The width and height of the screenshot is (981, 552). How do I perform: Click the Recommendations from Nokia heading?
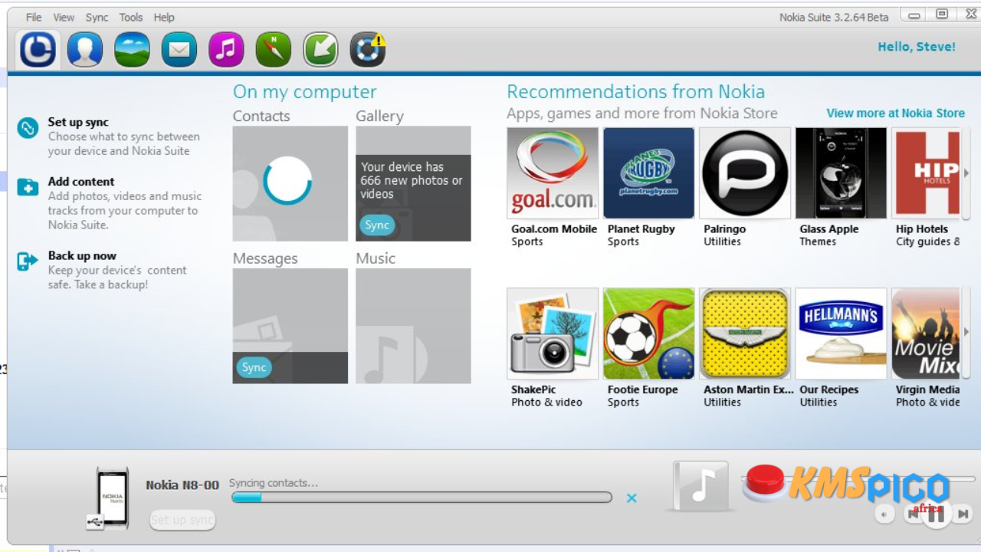click(x=636, y=92)
